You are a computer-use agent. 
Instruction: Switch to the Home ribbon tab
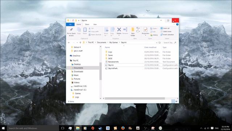click(79, 24)
